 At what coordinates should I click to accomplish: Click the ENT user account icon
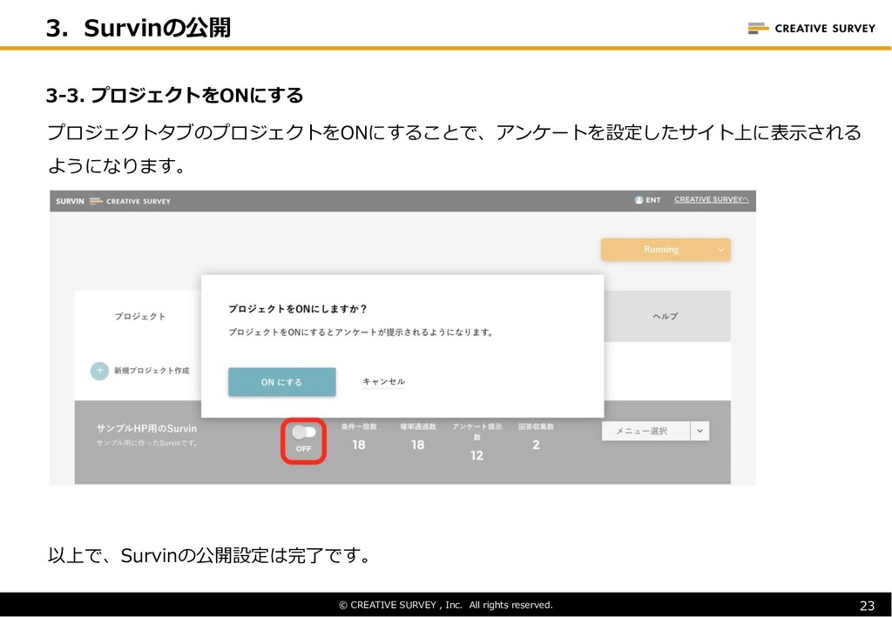[639, 200]
